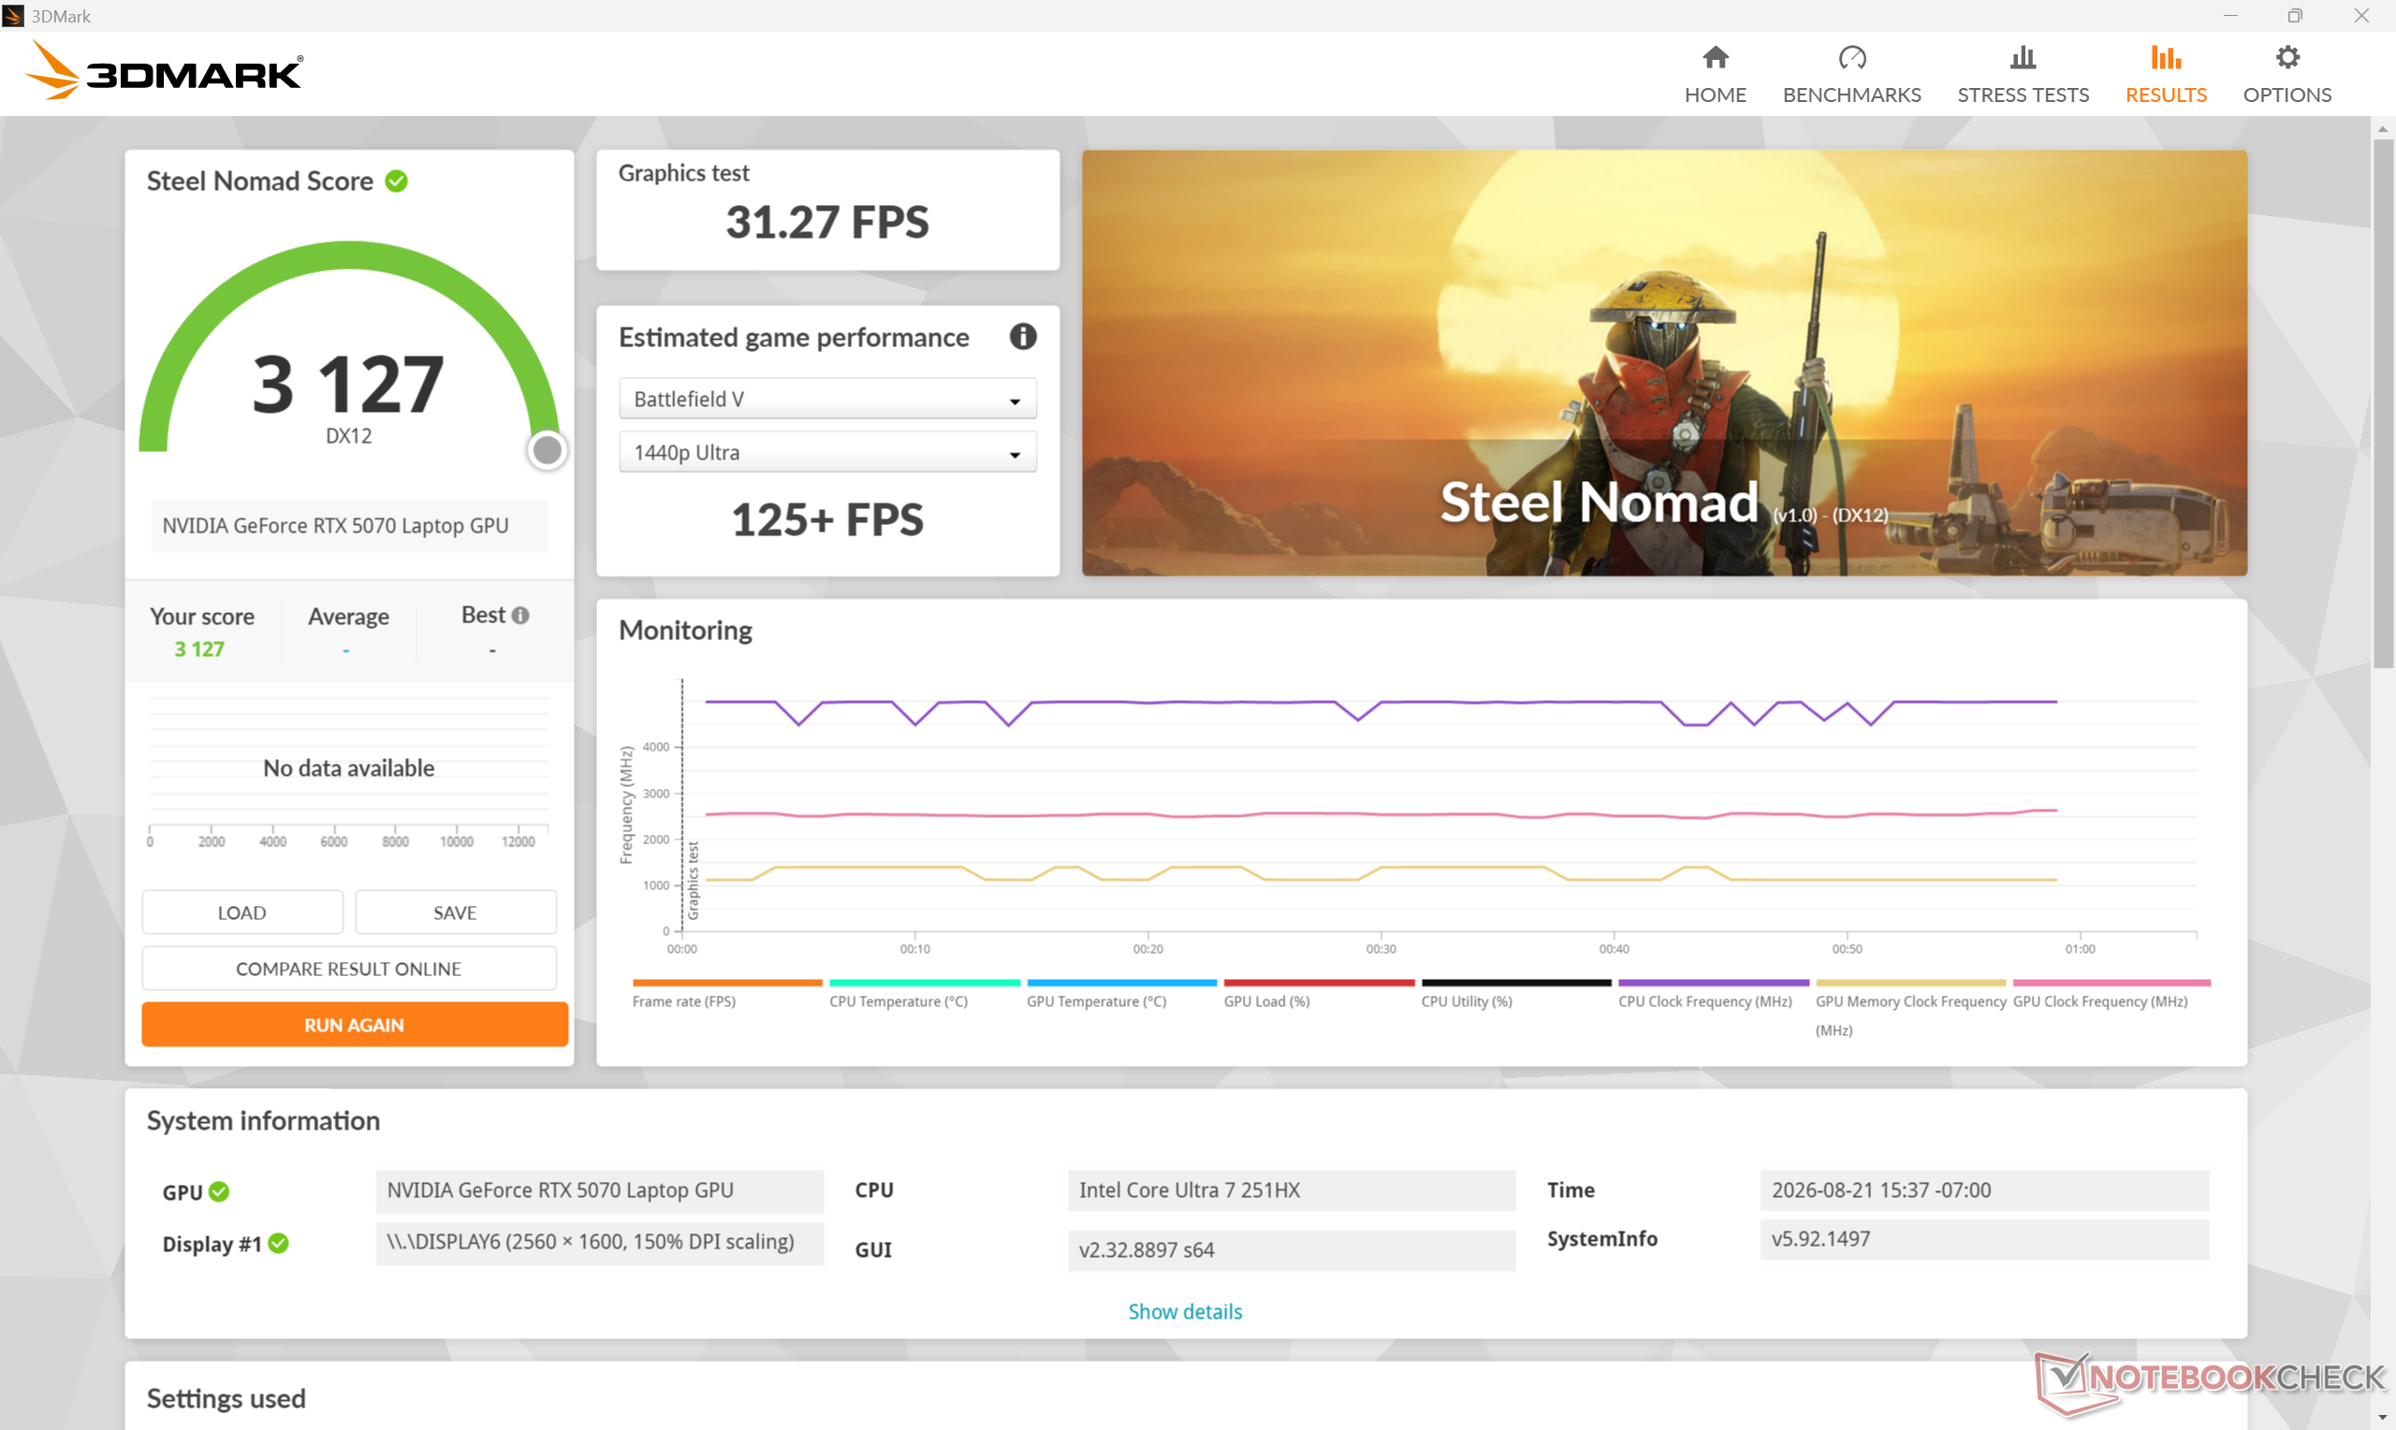The height and width of the screenshot is (1430, 2396).
Task: Click the SAVE button
Action: coord(455,912)
